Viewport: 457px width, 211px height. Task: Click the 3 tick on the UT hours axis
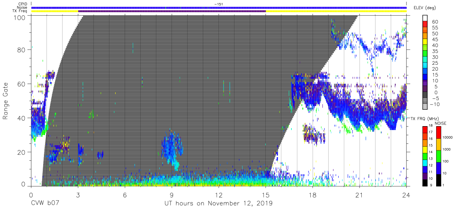coord(78,195)
